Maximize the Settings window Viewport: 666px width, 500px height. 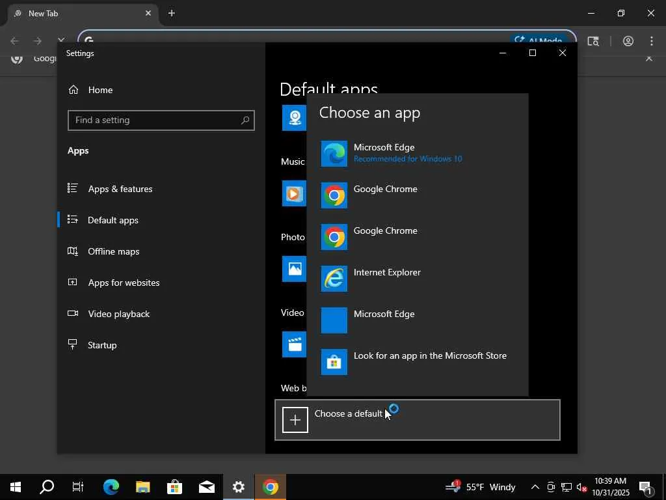click(x=533, y=53)
